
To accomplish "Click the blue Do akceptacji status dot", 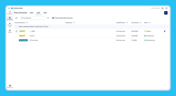I will (145, 36).
